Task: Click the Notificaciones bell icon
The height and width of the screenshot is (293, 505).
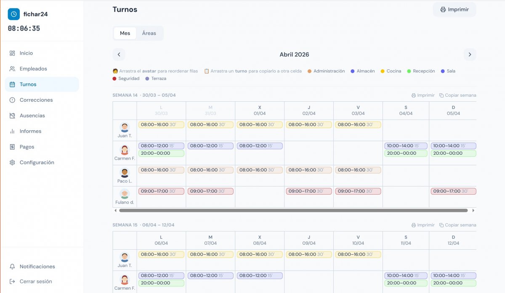Action: point(12,267)
